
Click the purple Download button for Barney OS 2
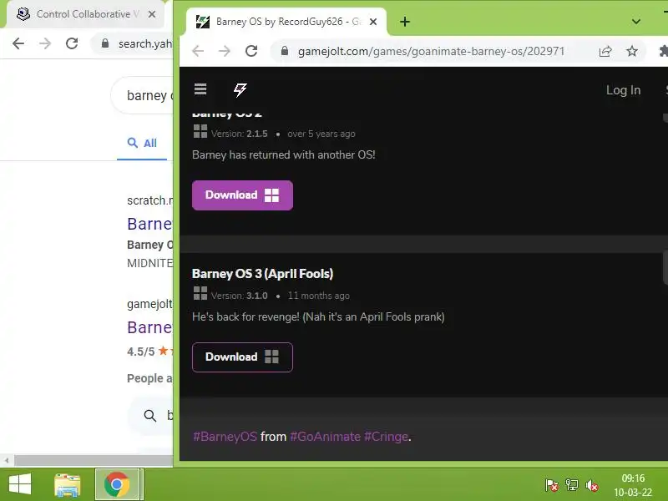[242, 195]
